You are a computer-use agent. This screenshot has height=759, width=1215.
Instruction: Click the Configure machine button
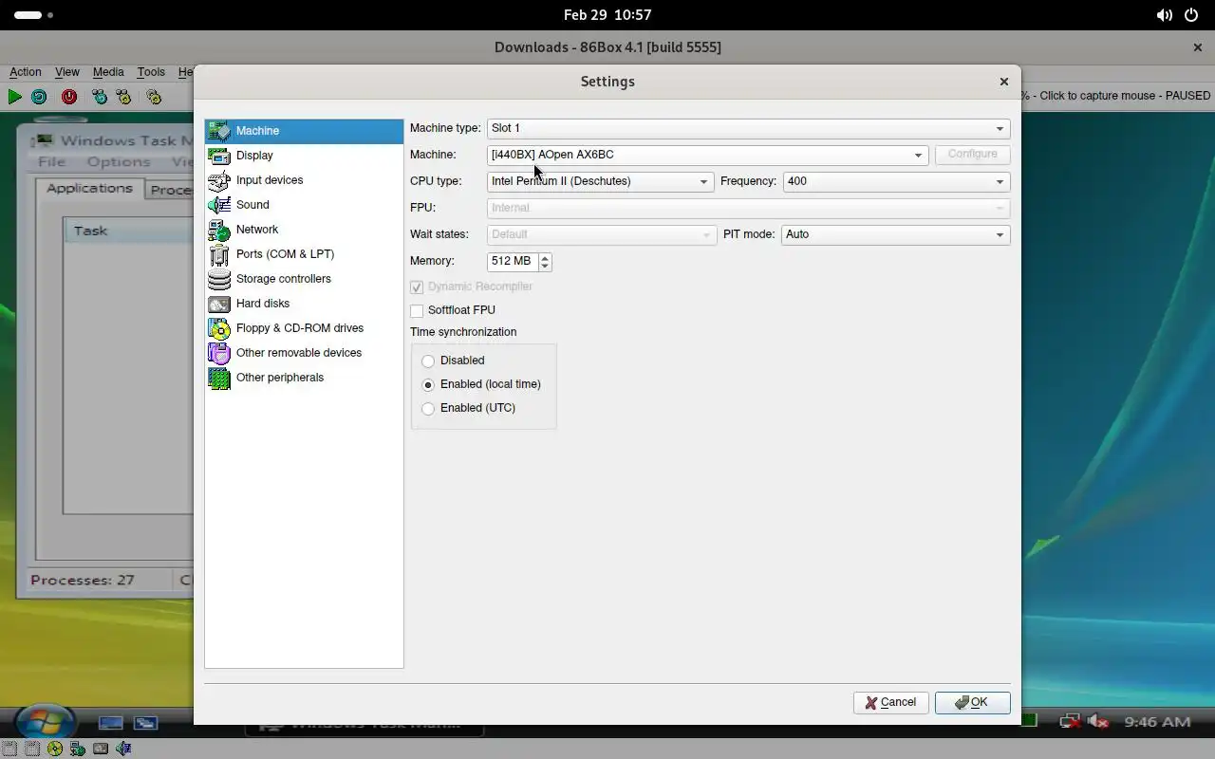[972, 155]
